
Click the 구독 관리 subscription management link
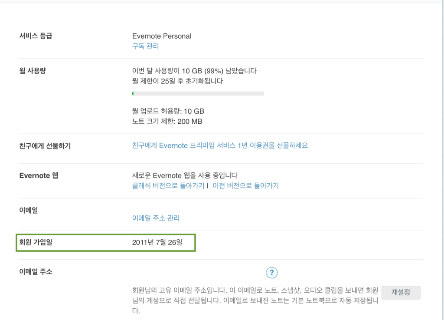(146, 46)
